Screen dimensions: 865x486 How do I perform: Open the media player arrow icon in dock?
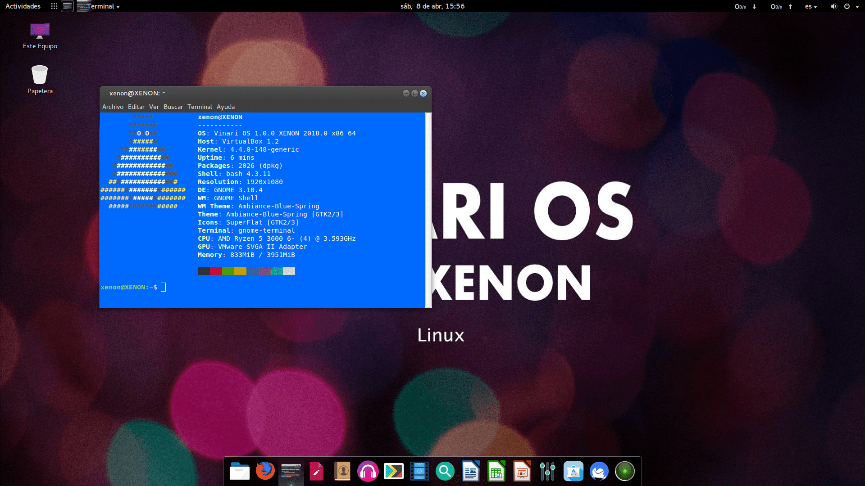[393, 472]
